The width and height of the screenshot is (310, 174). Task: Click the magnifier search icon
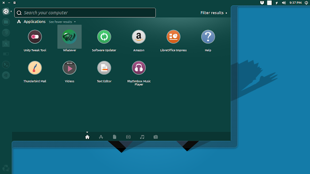19,13
